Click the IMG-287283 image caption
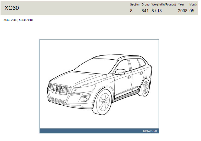The width and height of the screenshot is (201, 141). click(151, 131)
